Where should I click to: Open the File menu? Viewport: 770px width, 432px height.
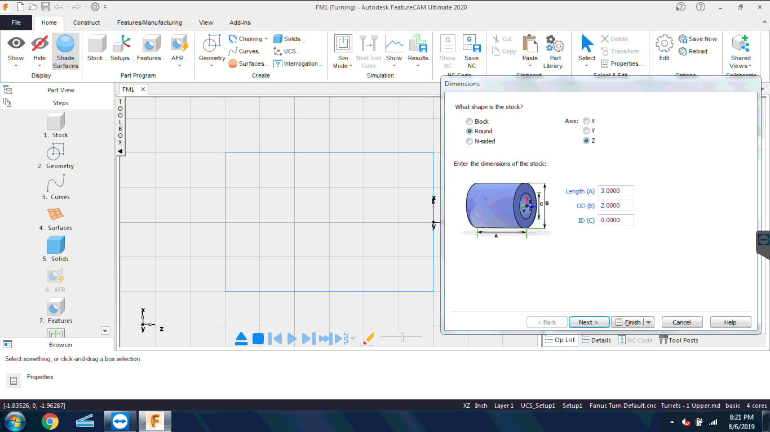16,22
